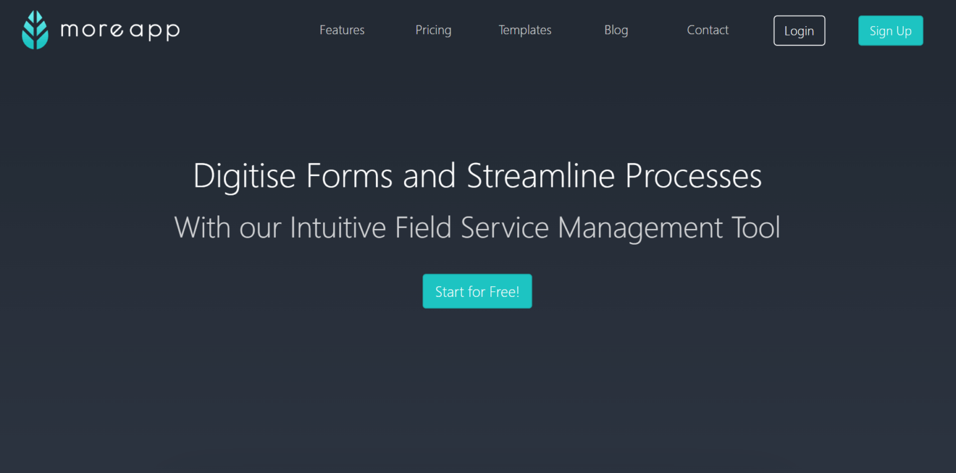The image size is (956, 473).
Task: Click the MoreApp leaf logo icon
Action: tap(35, 28)
